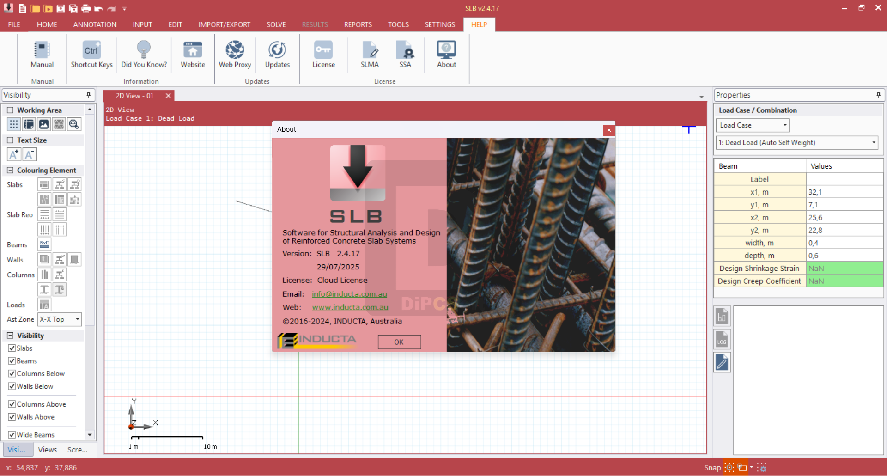
Task: Click the print icon in quick access toolbar
Action: tap(86, 8)
